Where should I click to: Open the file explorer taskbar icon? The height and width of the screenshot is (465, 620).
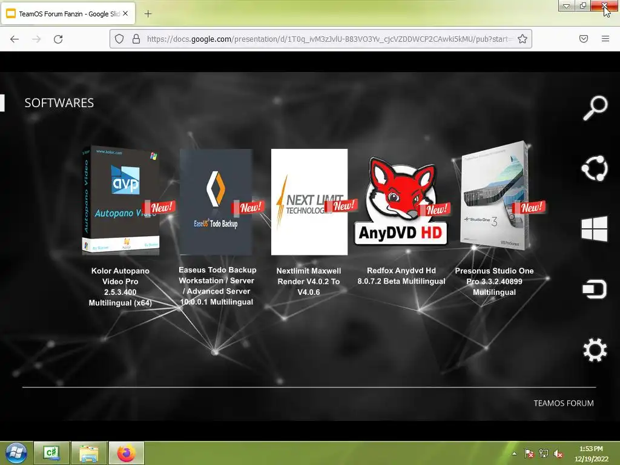(x=90, y=453)
